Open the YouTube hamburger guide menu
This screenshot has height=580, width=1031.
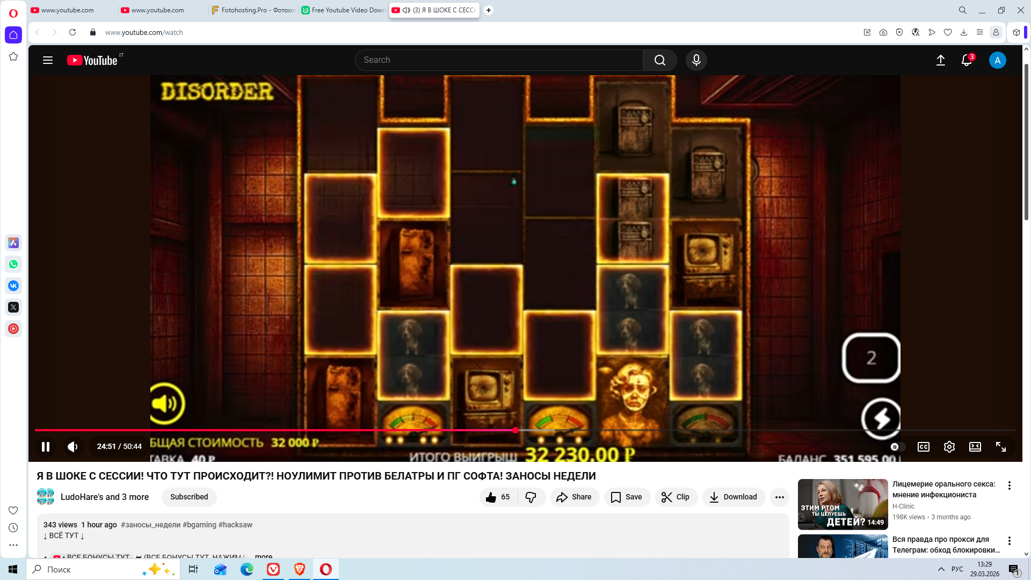pos(48,60)
